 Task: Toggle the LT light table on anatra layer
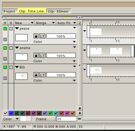pyautogui.click(x=42, y=55)
